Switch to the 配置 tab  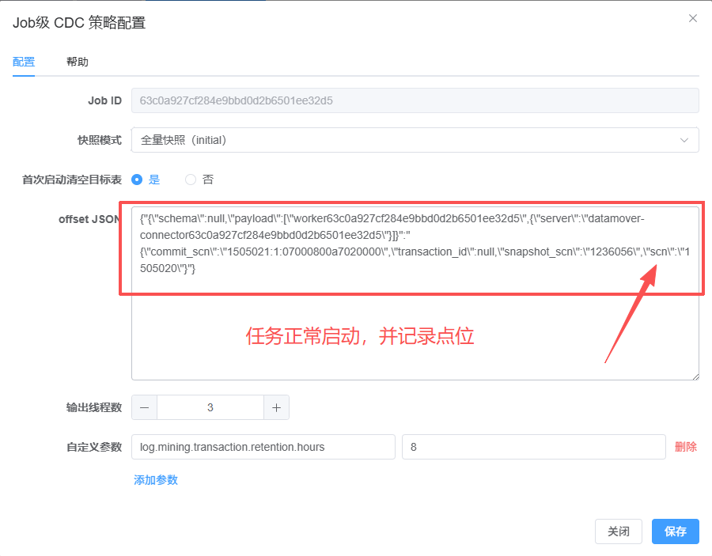coord(24,62)
